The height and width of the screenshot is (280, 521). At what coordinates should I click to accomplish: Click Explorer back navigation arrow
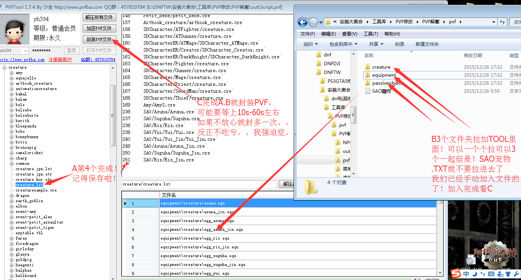click(x=302, y=22)
